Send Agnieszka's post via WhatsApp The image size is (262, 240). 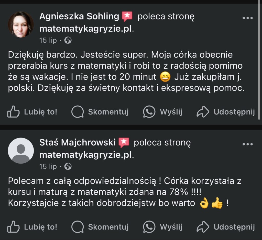pos(163,112)
